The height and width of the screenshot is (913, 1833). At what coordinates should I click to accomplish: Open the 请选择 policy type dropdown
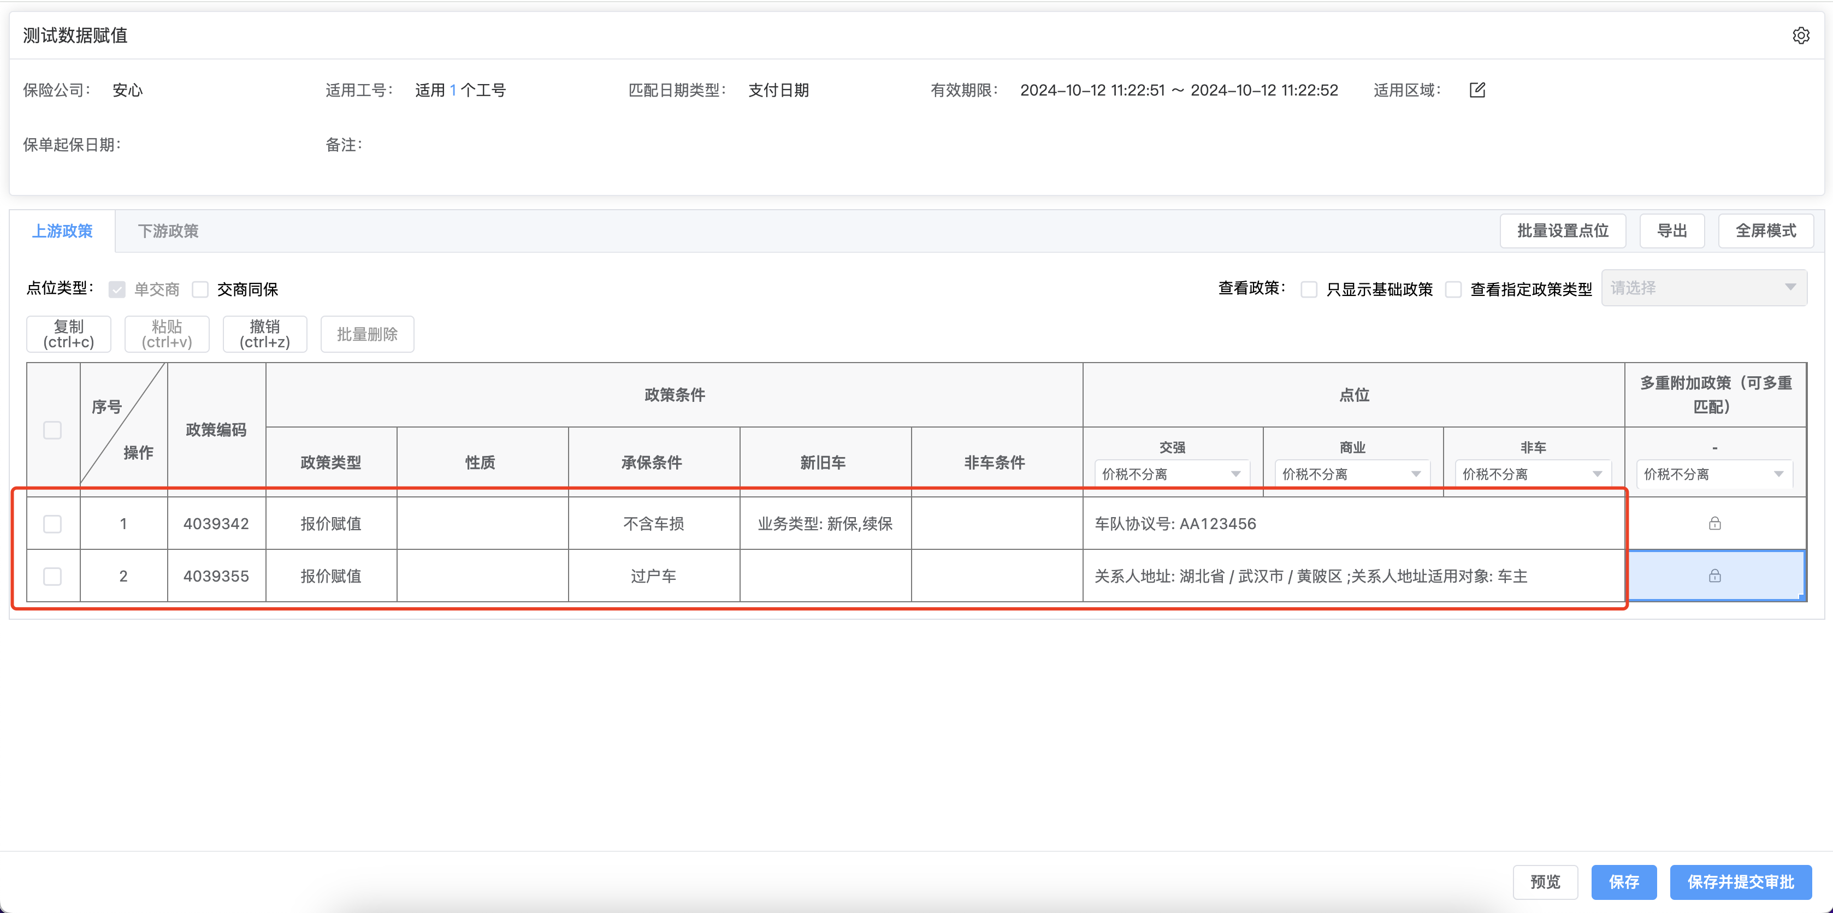(1704, 287)
